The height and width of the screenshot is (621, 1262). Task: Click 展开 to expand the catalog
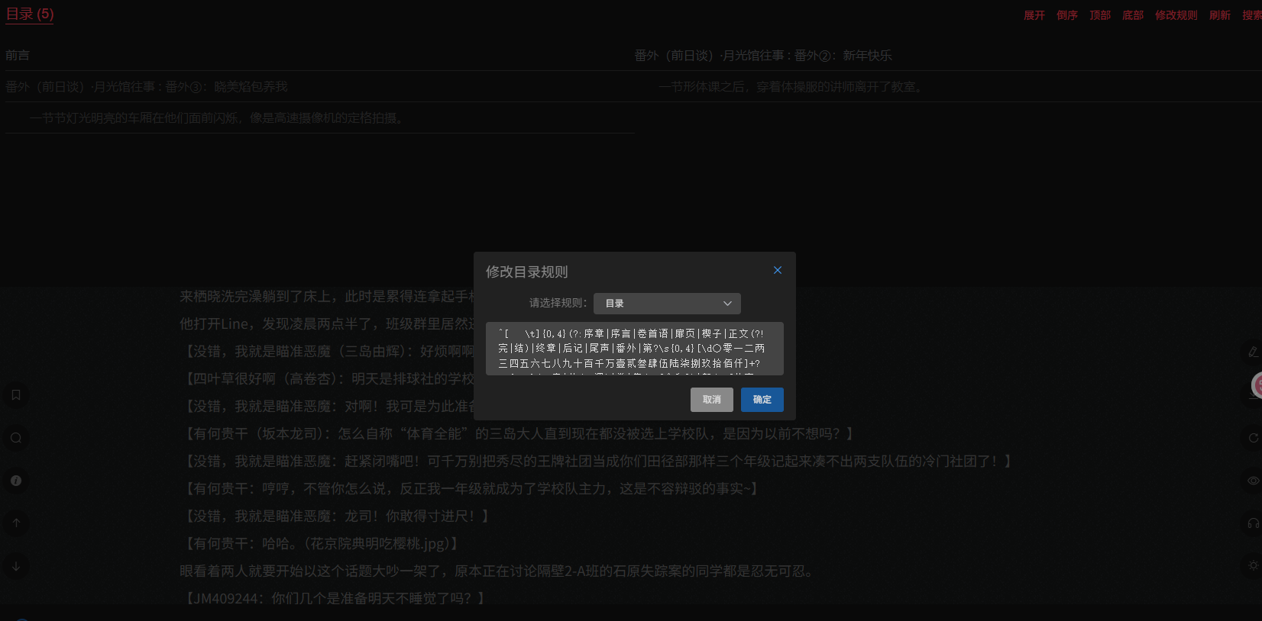pyautogui.click(x=1034, y=15)
